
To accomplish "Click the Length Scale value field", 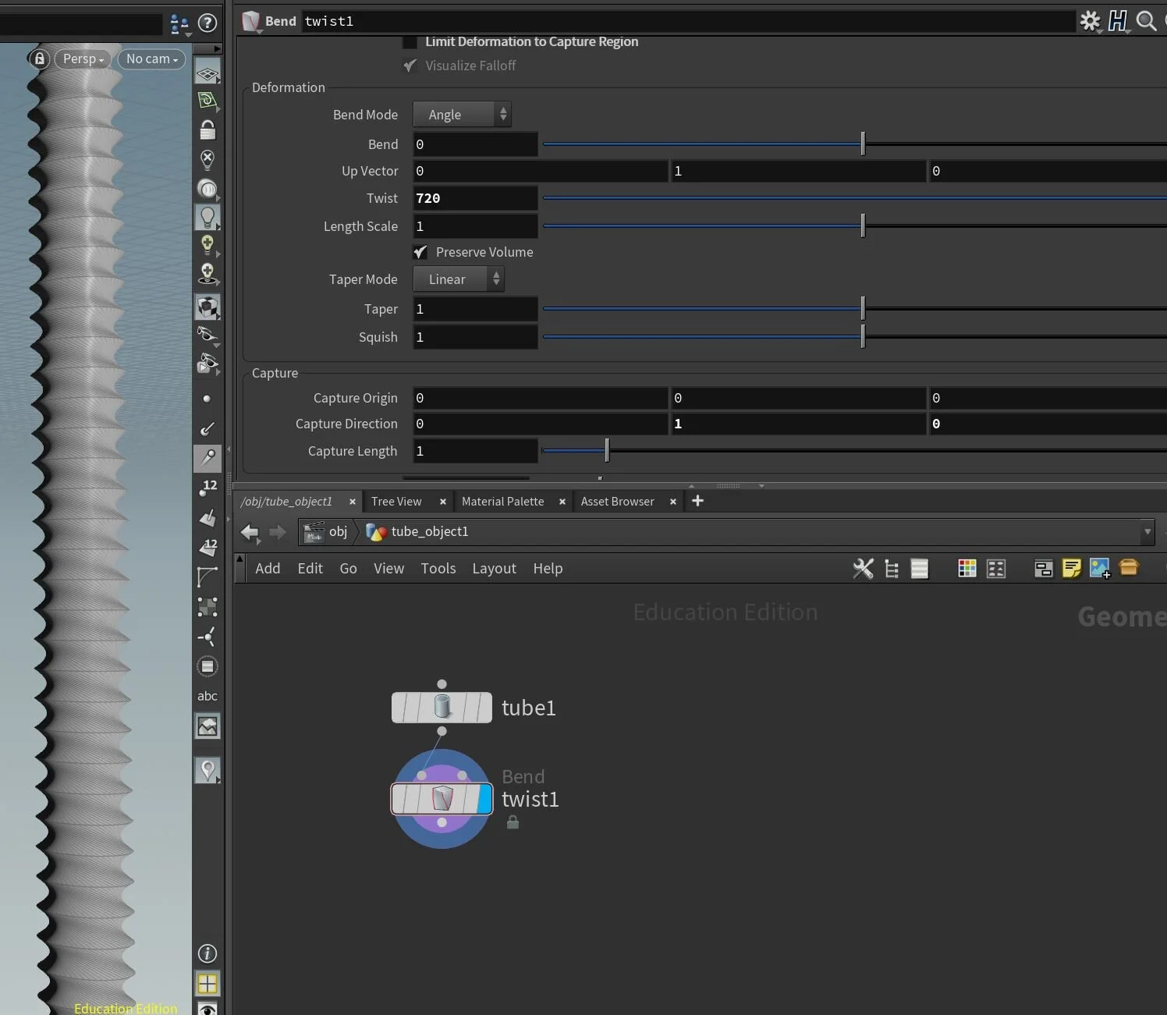I will 475,226.
